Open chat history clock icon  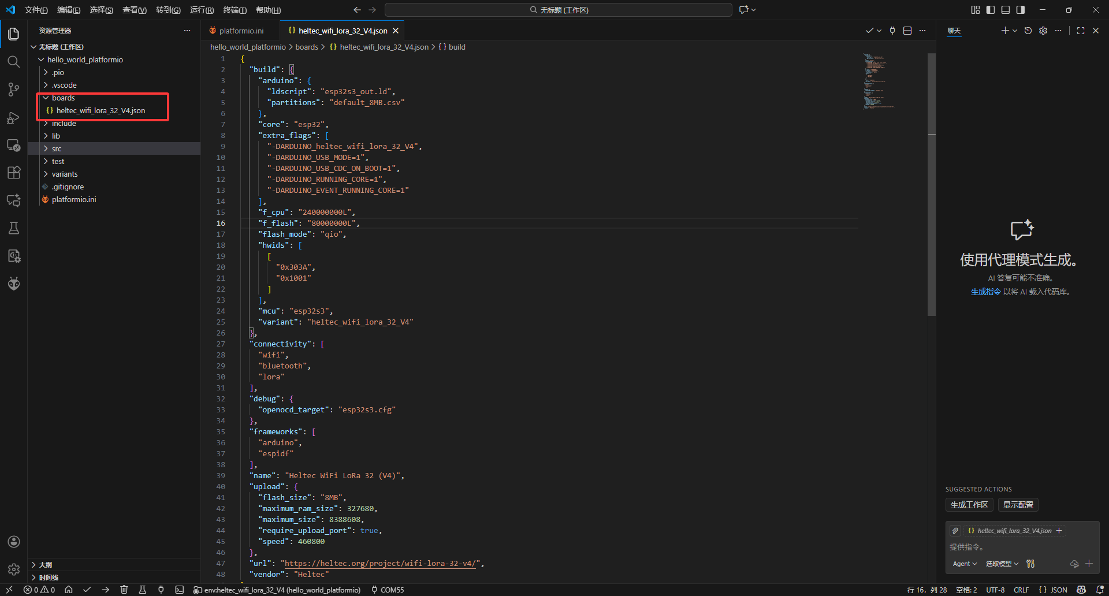(x=1028, y=31)
